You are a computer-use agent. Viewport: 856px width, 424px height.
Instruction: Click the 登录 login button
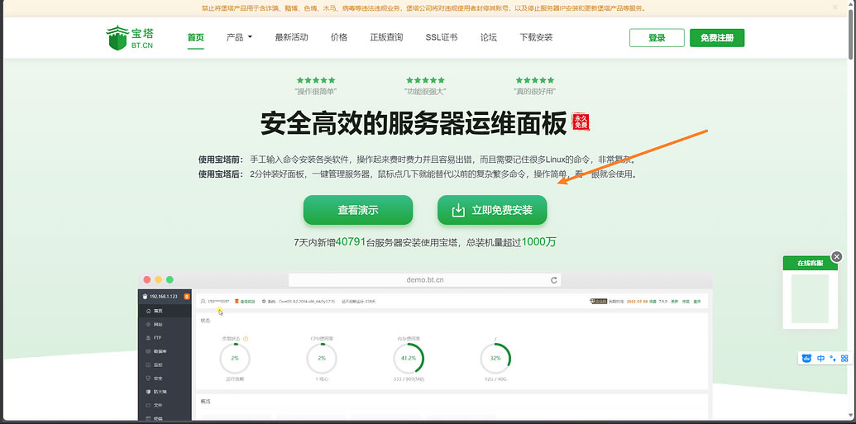click(x=656, y=38)
